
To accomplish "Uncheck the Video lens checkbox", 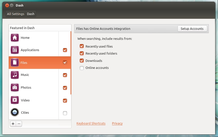I will pyautogui.click(x=65, y=100).
